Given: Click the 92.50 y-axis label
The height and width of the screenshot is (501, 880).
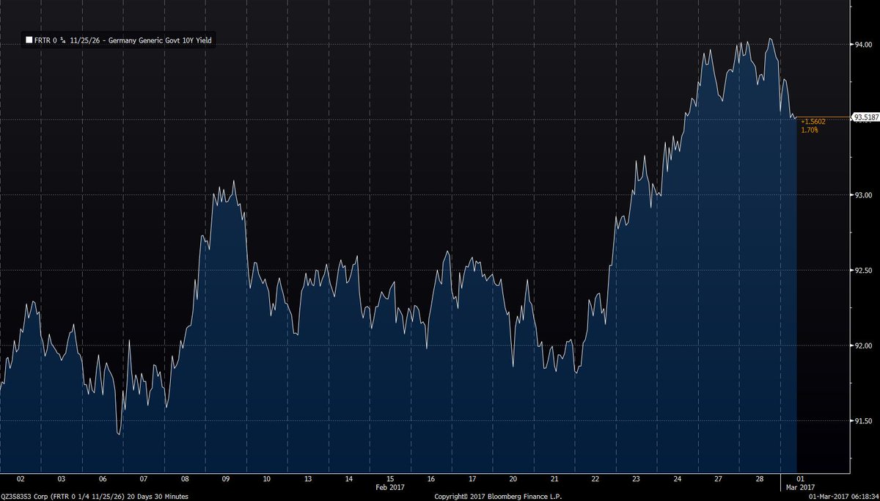Looking at the screenshot, I should pyautogui.click(x=862, y=271).
